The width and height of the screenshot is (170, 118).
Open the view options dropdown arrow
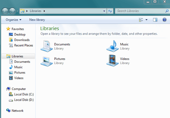click(147, 20)
